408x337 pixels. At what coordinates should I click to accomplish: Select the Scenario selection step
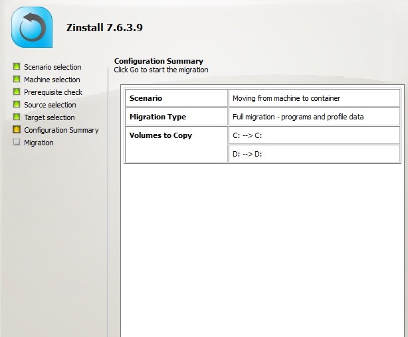[x=52, y=67]
